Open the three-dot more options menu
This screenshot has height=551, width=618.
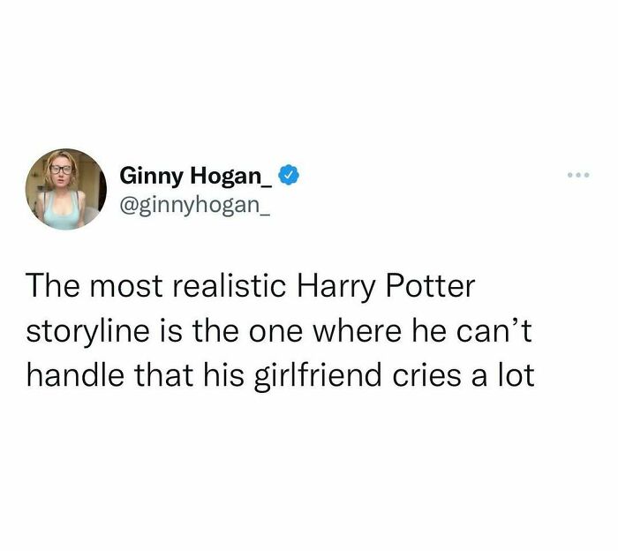tap(577, 175)
